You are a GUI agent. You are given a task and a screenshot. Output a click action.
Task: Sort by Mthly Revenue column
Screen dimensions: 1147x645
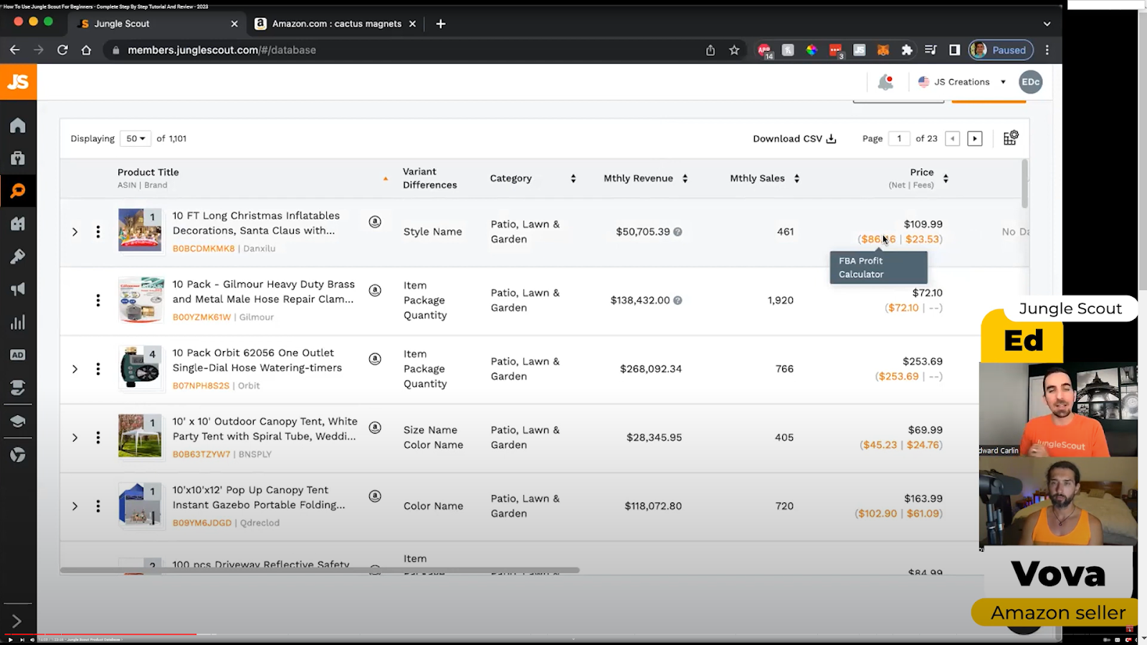638,178
